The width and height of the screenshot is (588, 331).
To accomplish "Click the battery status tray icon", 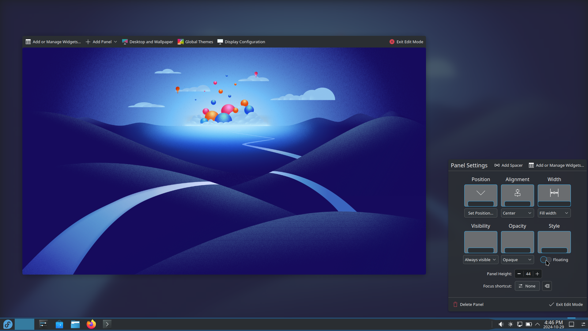I will (x=529, y=324).
